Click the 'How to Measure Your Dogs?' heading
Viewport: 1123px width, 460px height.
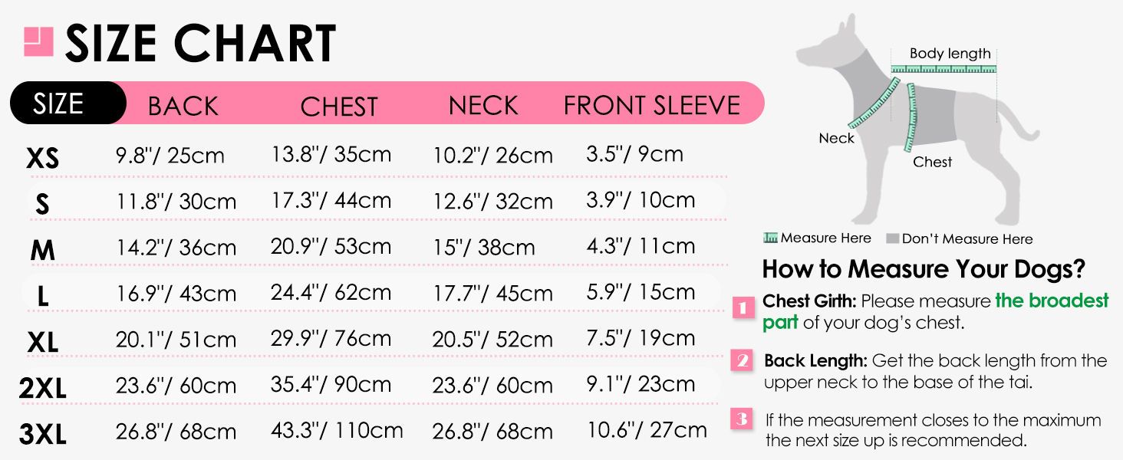coord(924,269)
